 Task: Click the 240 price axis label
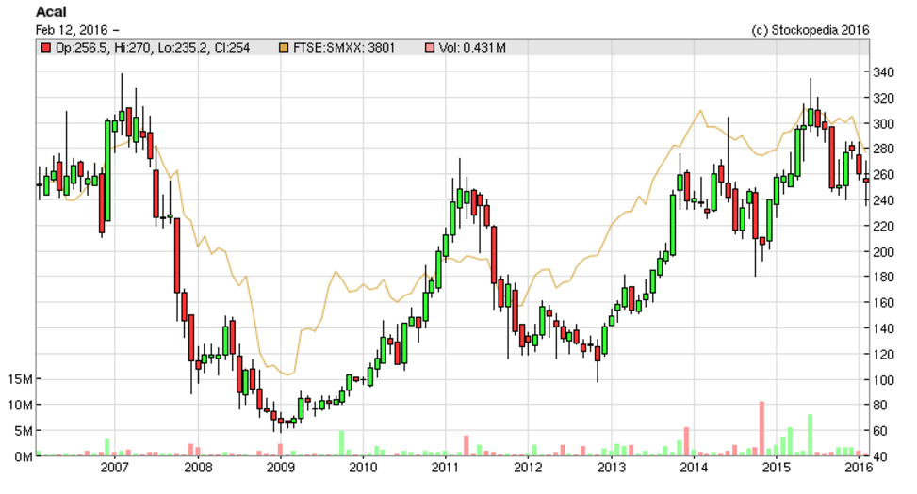[884, 200]
